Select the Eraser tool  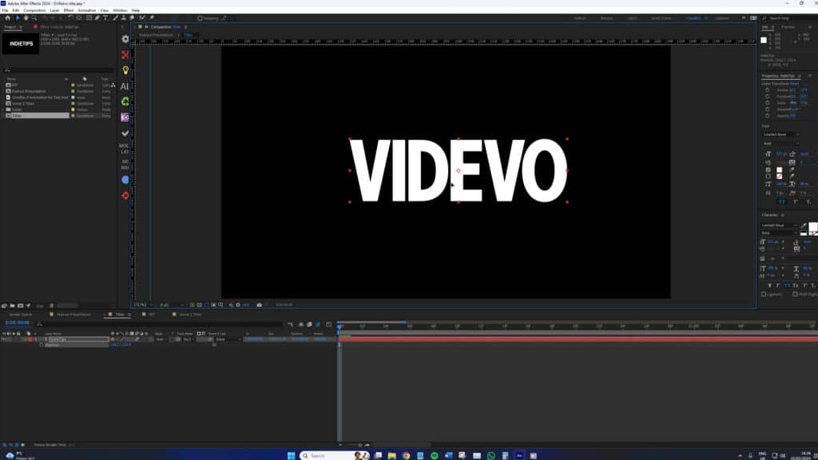132,18
